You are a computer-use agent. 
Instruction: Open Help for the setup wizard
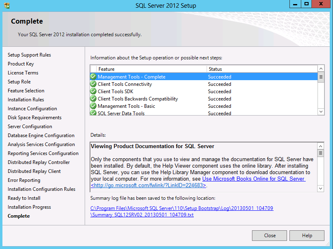tap(307, 236)
